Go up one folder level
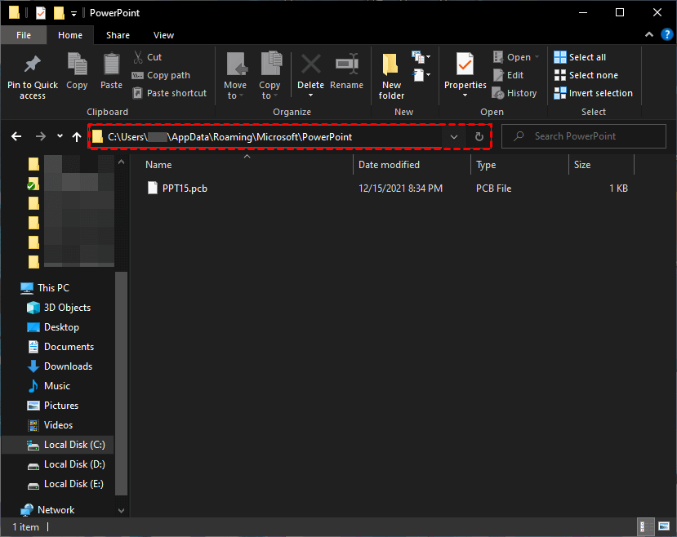This screenshot has height=537, width=677. tap(77, 136)
